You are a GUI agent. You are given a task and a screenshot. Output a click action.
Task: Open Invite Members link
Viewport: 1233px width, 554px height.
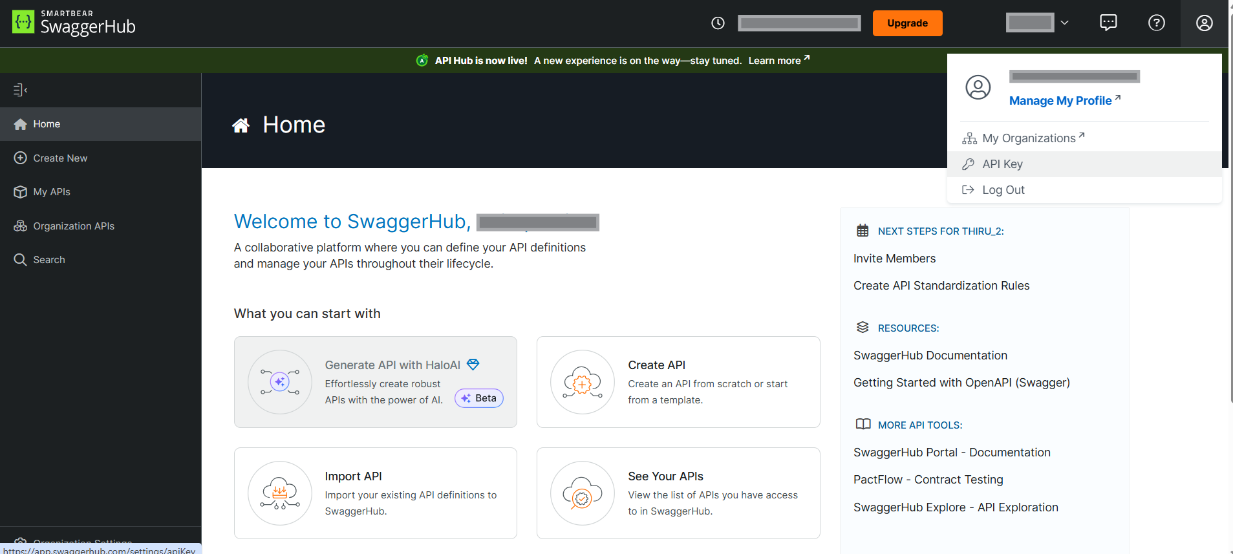[x=894, y=259]
